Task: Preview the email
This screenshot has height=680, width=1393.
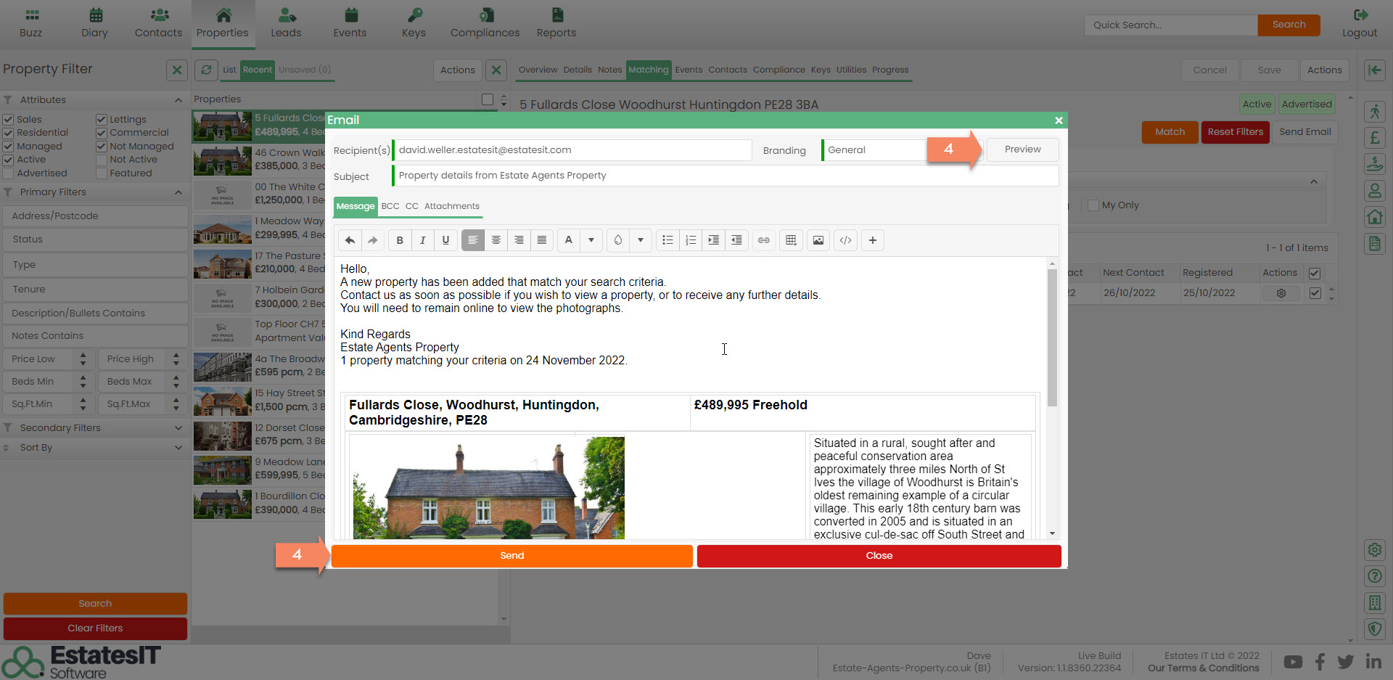Action: (1022, 149)
